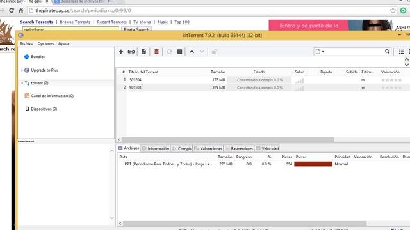
Task: Sort by Salud column header
Action: (300, 72)
